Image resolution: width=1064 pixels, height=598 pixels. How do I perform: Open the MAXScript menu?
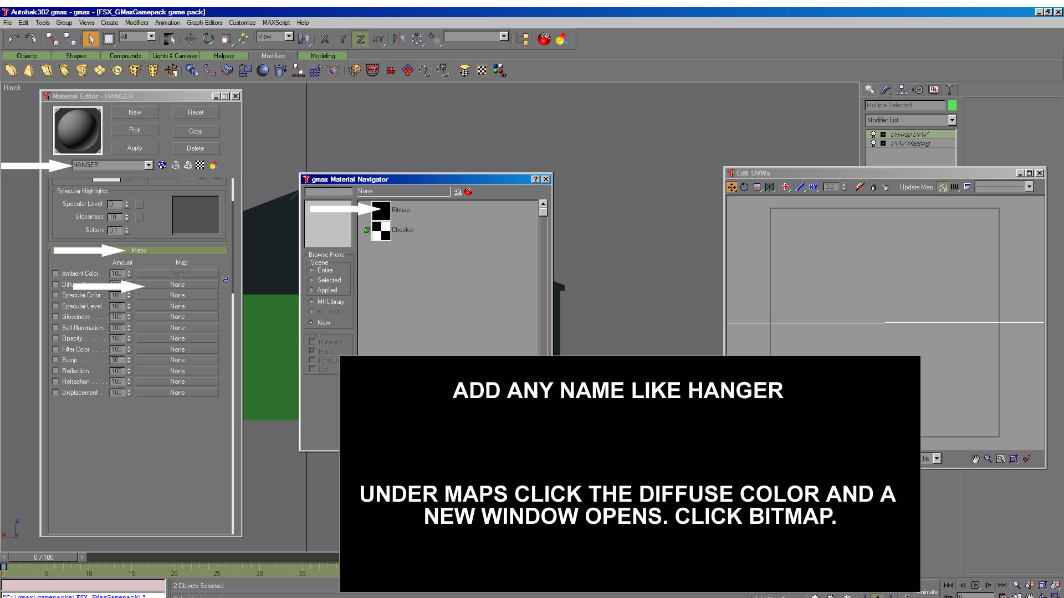[x=276, y=23]
